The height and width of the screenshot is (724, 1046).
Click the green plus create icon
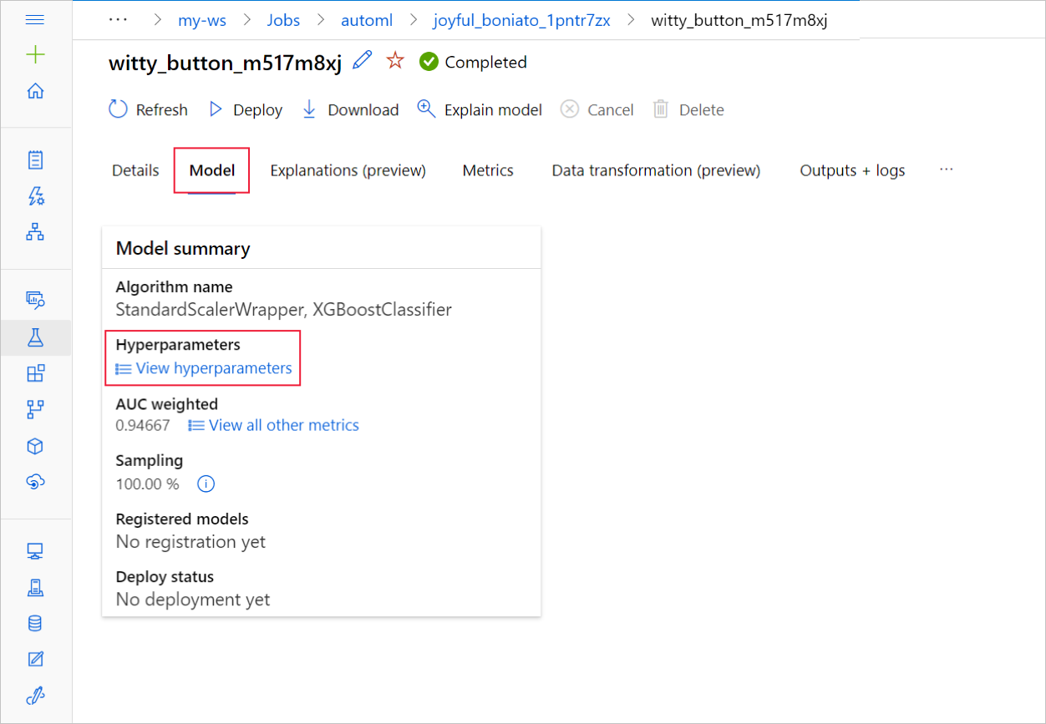pos(35,55)
